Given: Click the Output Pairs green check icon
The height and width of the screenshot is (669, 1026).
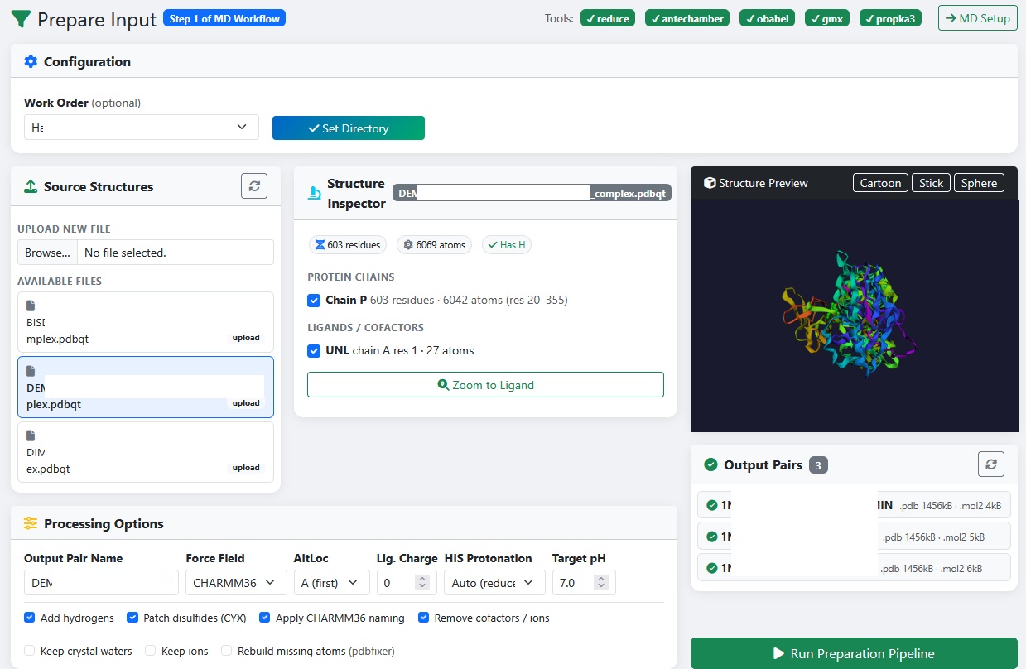Looking at the screenshot, I should coord(710,464).
